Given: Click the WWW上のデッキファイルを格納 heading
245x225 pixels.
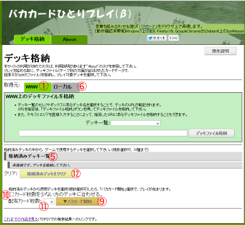Looking at the screenshot, I should pos(39,96).
